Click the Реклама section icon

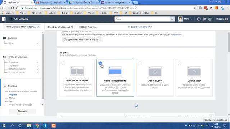[5, 86]
